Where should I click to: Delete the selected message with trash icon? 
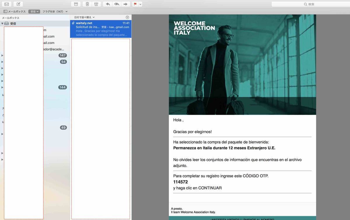(x=87, y=4)
